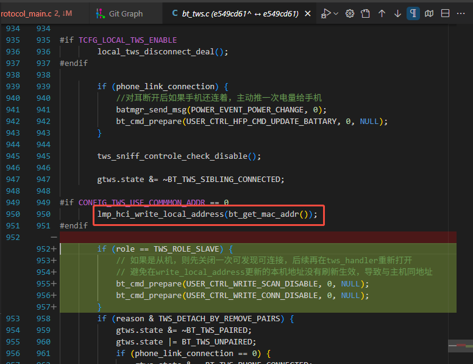This screenshot has width=473, height=364.
Task: Click the #endif on line 937
Action: (x=74, y=63)
